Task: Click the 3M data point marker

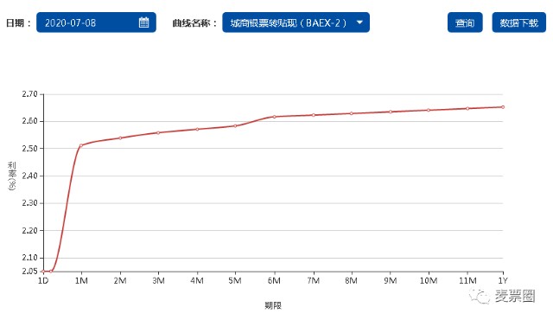Action: click(158, 132)
